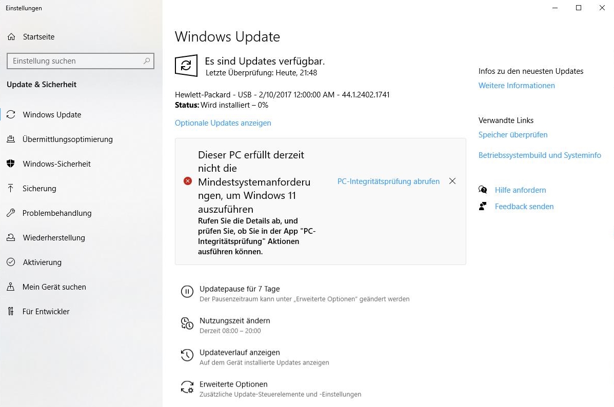
Task: Open Weitere Informationen link
Action: click(517, 85)
